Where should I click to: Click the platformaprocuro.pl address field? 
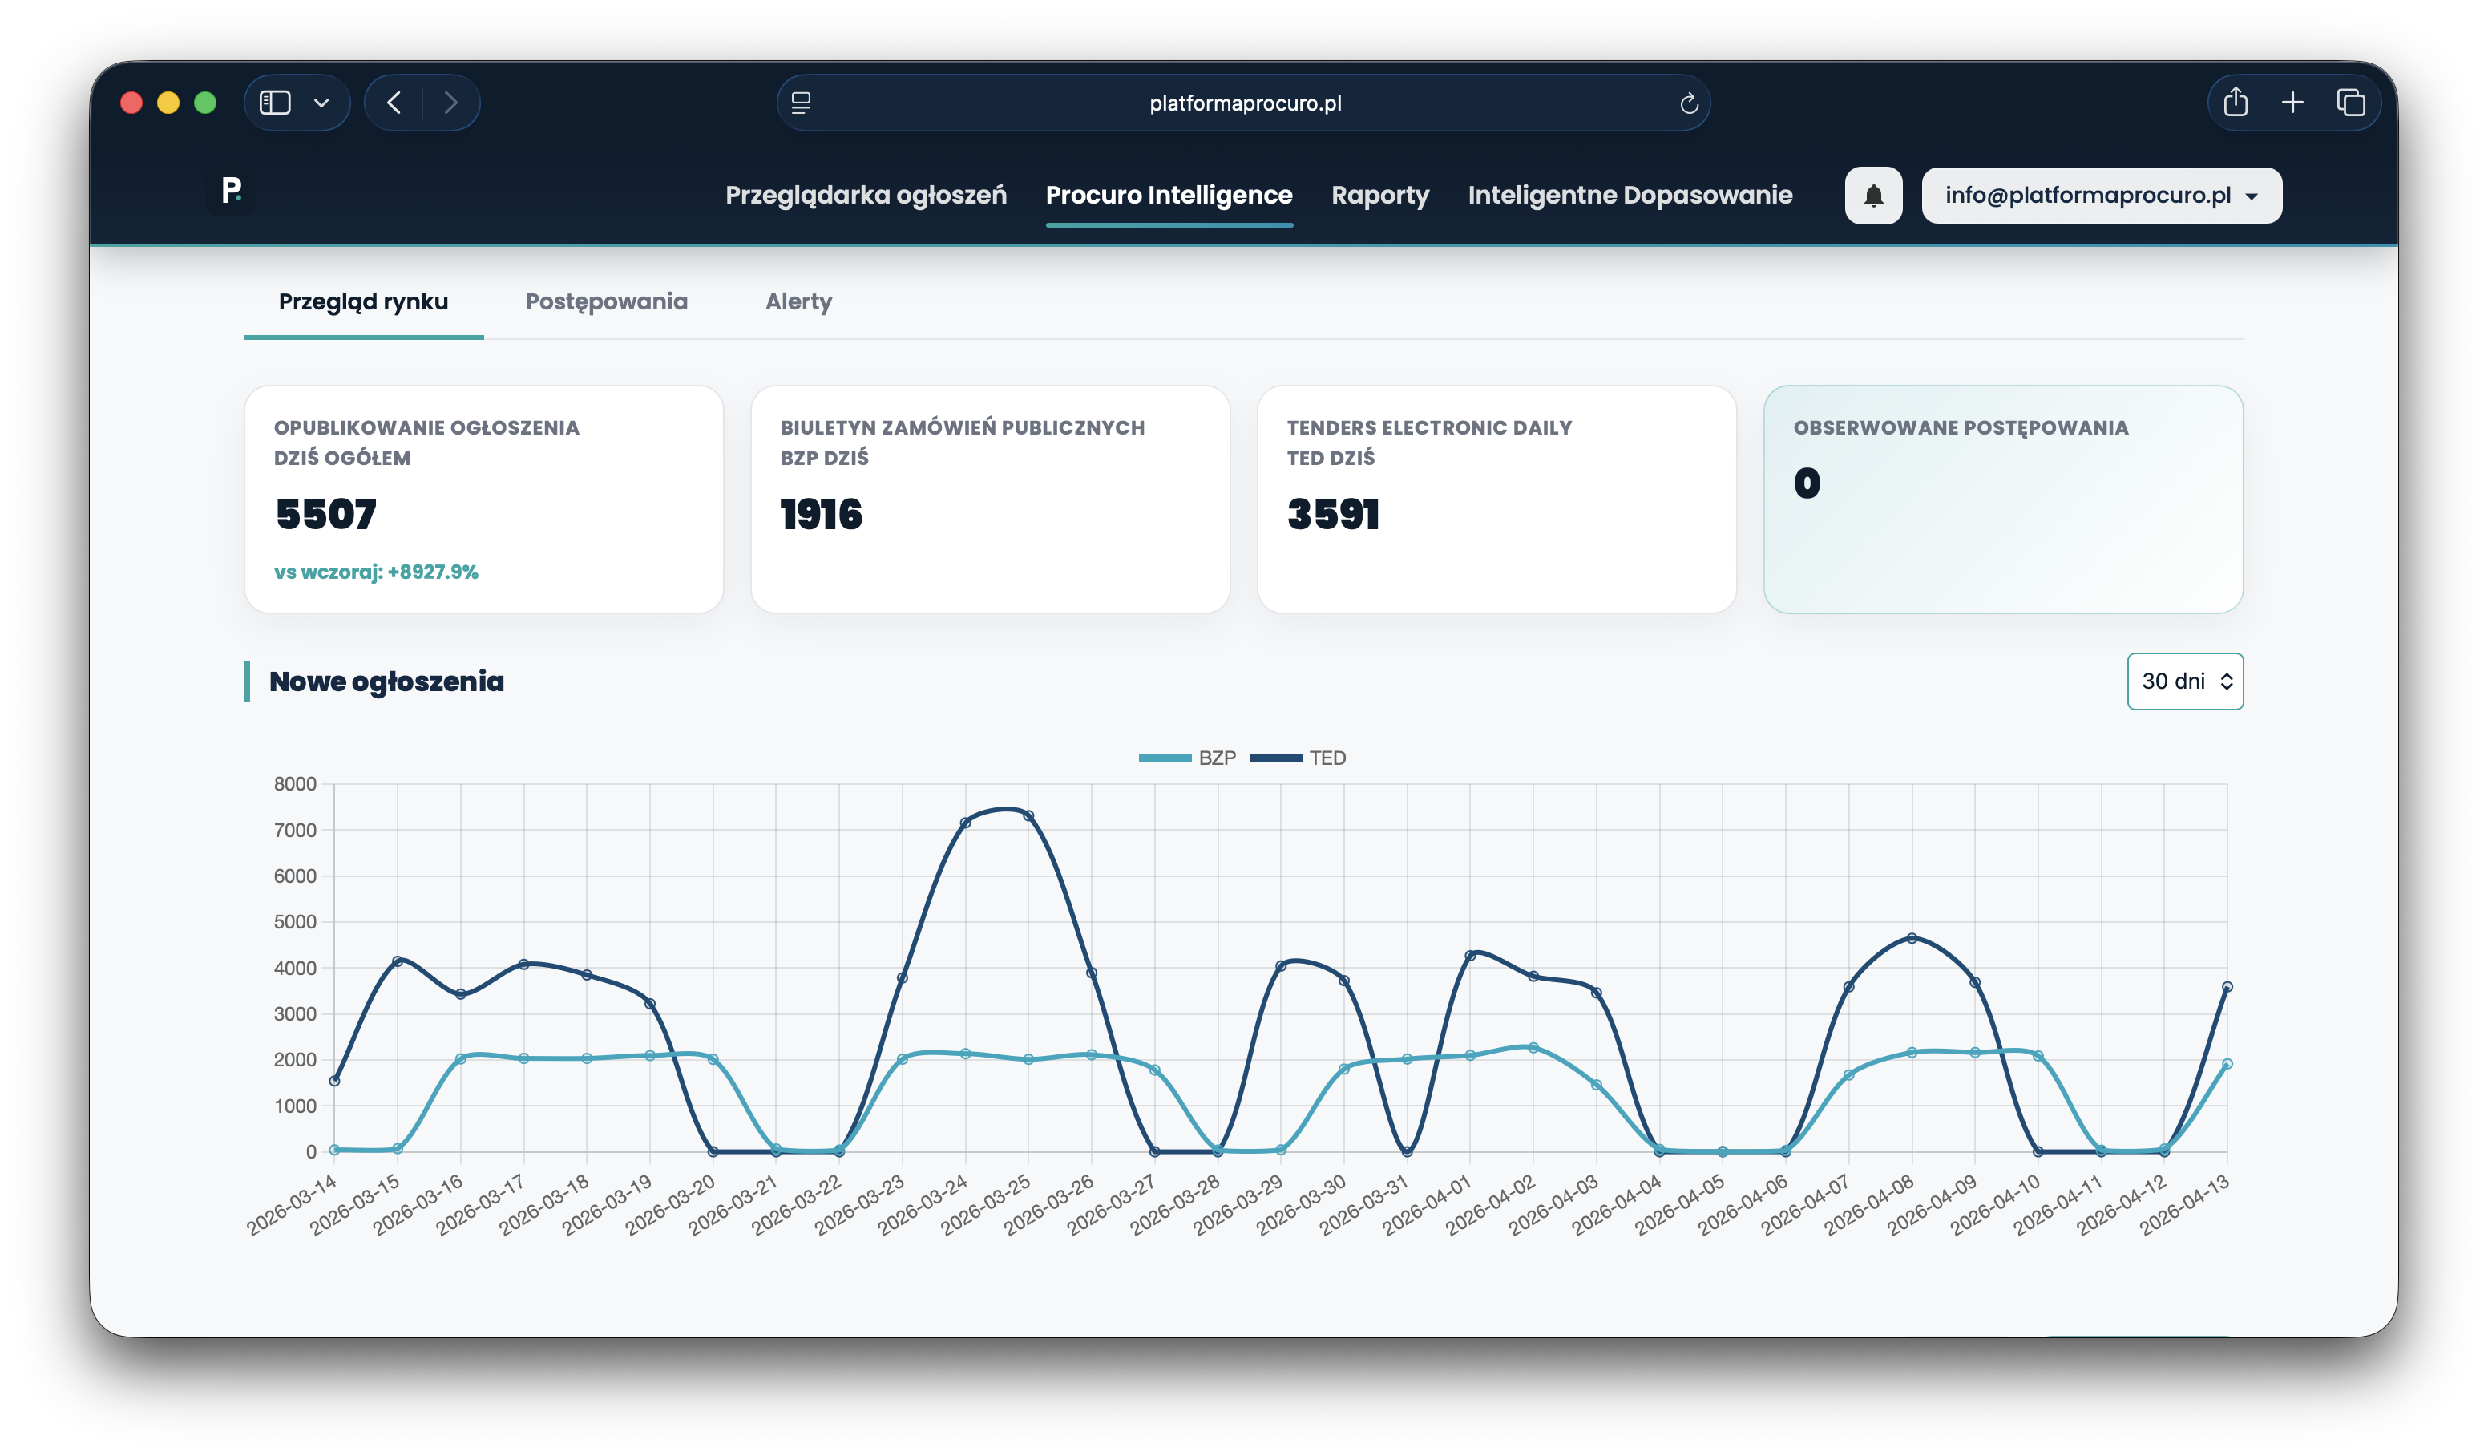pos(1244,103)
